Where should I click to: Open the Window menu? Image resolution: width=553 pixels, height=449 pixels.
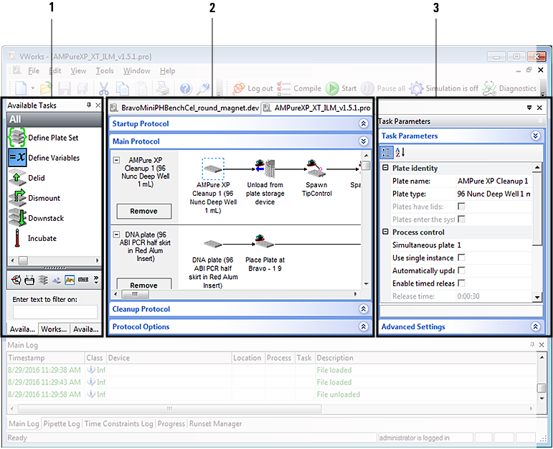tap(137, 71)
